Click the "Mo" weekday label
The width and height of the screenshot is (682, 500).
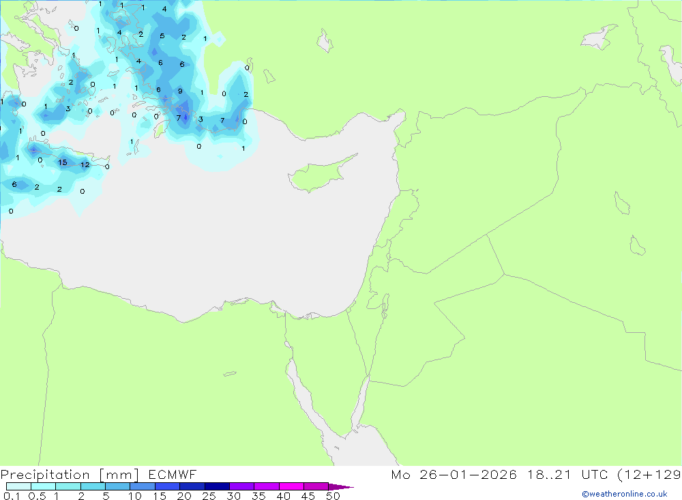click(x=400, y=474)
